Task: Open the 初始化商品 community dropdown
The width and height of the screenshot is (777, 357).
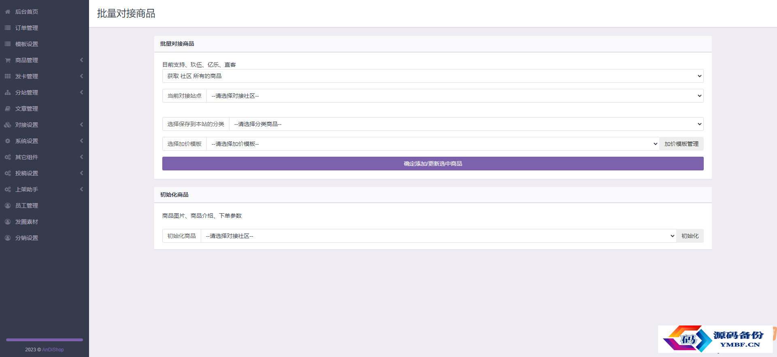Action: pyautogui.click(x=439, y=236)
